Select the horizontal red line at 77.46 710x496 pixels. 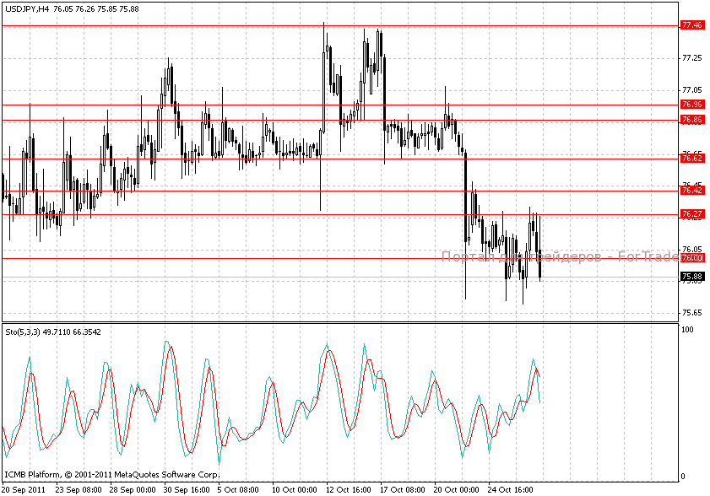[340, 26]
